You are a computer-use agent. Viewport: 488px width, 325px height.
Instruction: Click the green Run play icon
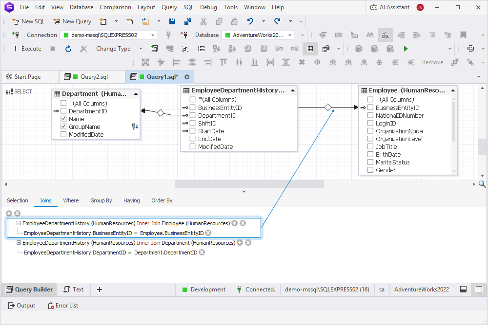tap(406, 49)
